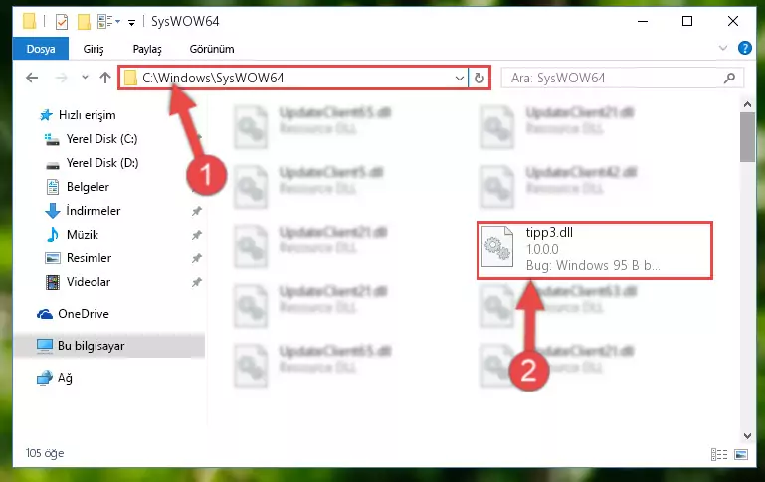This screenshot has width=765, height=482.
Task: Switch to large thumbnails view icon
Action: tap(740, 454)
